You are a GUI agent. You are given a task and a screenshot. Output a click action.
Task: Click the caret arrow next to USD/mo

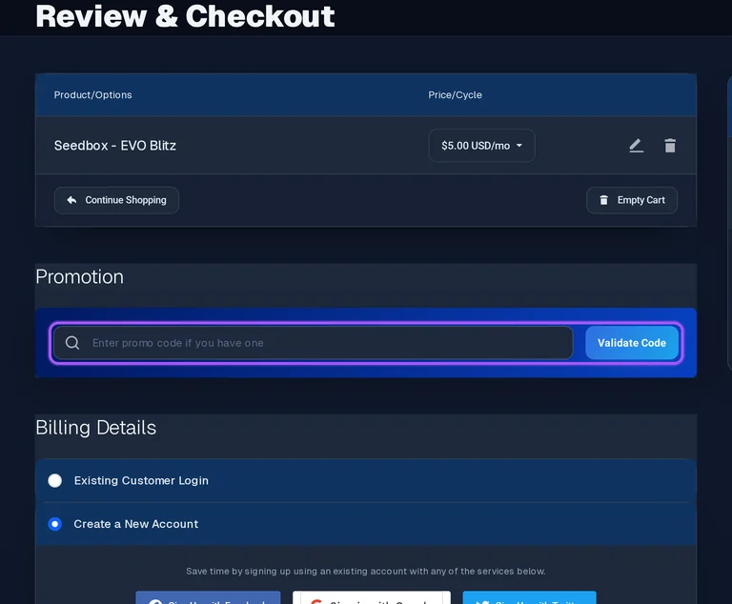coord(519,146)
